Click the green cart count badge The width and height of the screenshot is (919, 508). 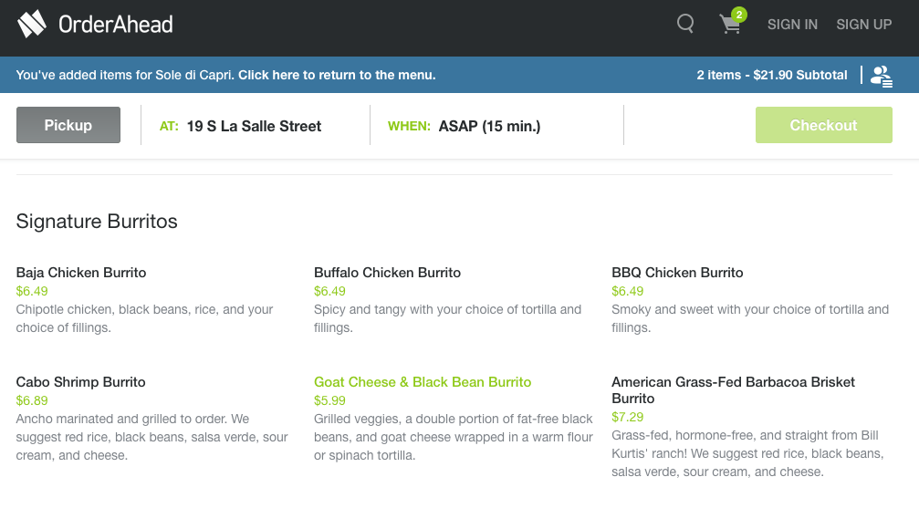click(739, 15)
